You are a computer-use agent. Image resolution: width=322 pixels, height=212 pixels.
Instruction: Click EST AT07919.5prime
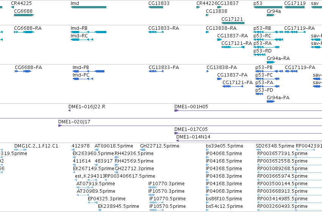[x=85, y=187]
